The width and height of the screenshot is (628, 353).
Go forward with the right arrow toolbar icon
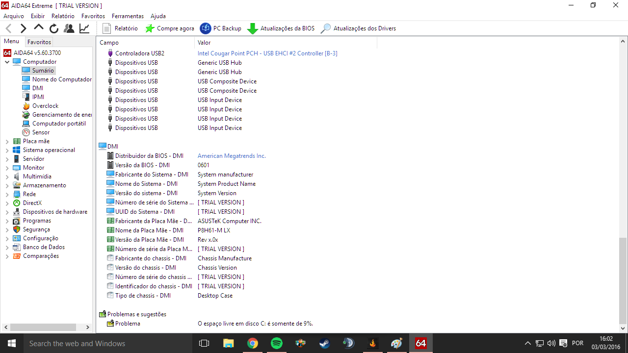coord(23,28)
